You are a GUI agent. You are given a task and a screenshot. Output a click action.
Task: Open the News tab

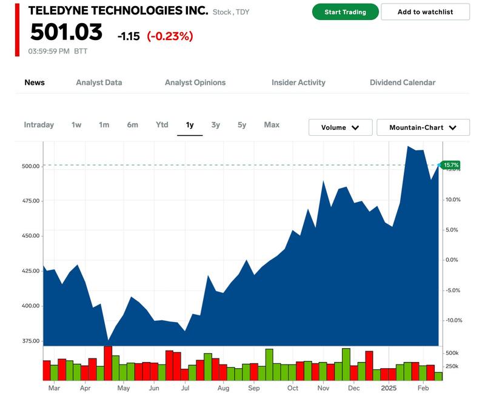[35, 82]
